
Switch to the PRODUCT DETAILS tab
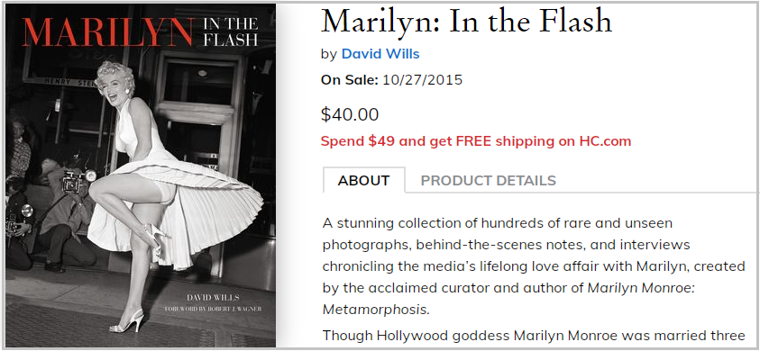tap(488, 181)
